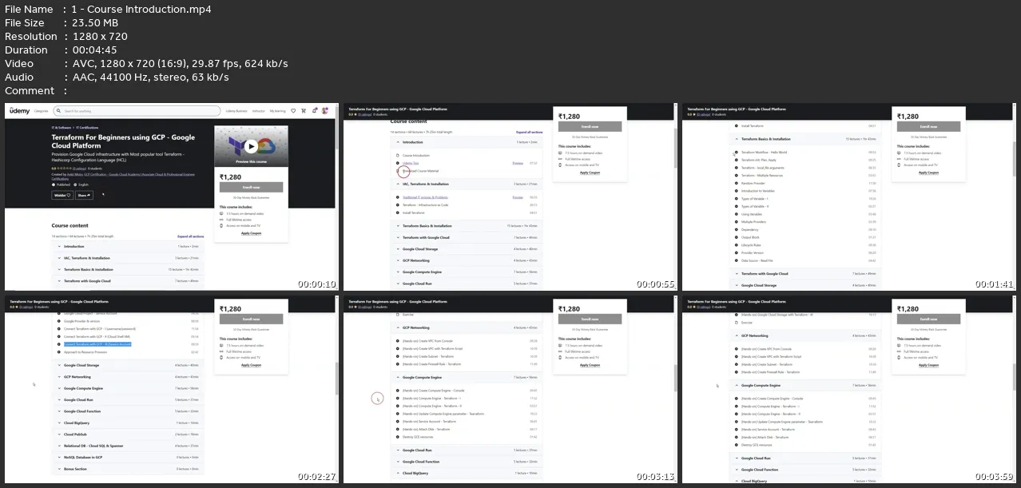Click Apply Coupon in the 00:00:55 frame

coord(590,173)
